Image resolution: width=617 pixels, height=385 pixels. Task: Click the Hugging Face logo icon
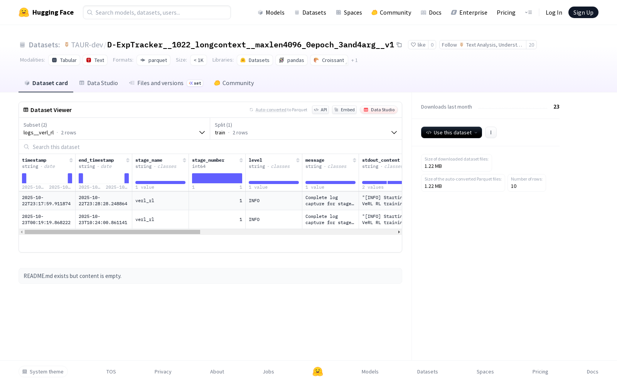tap(24, 12)
